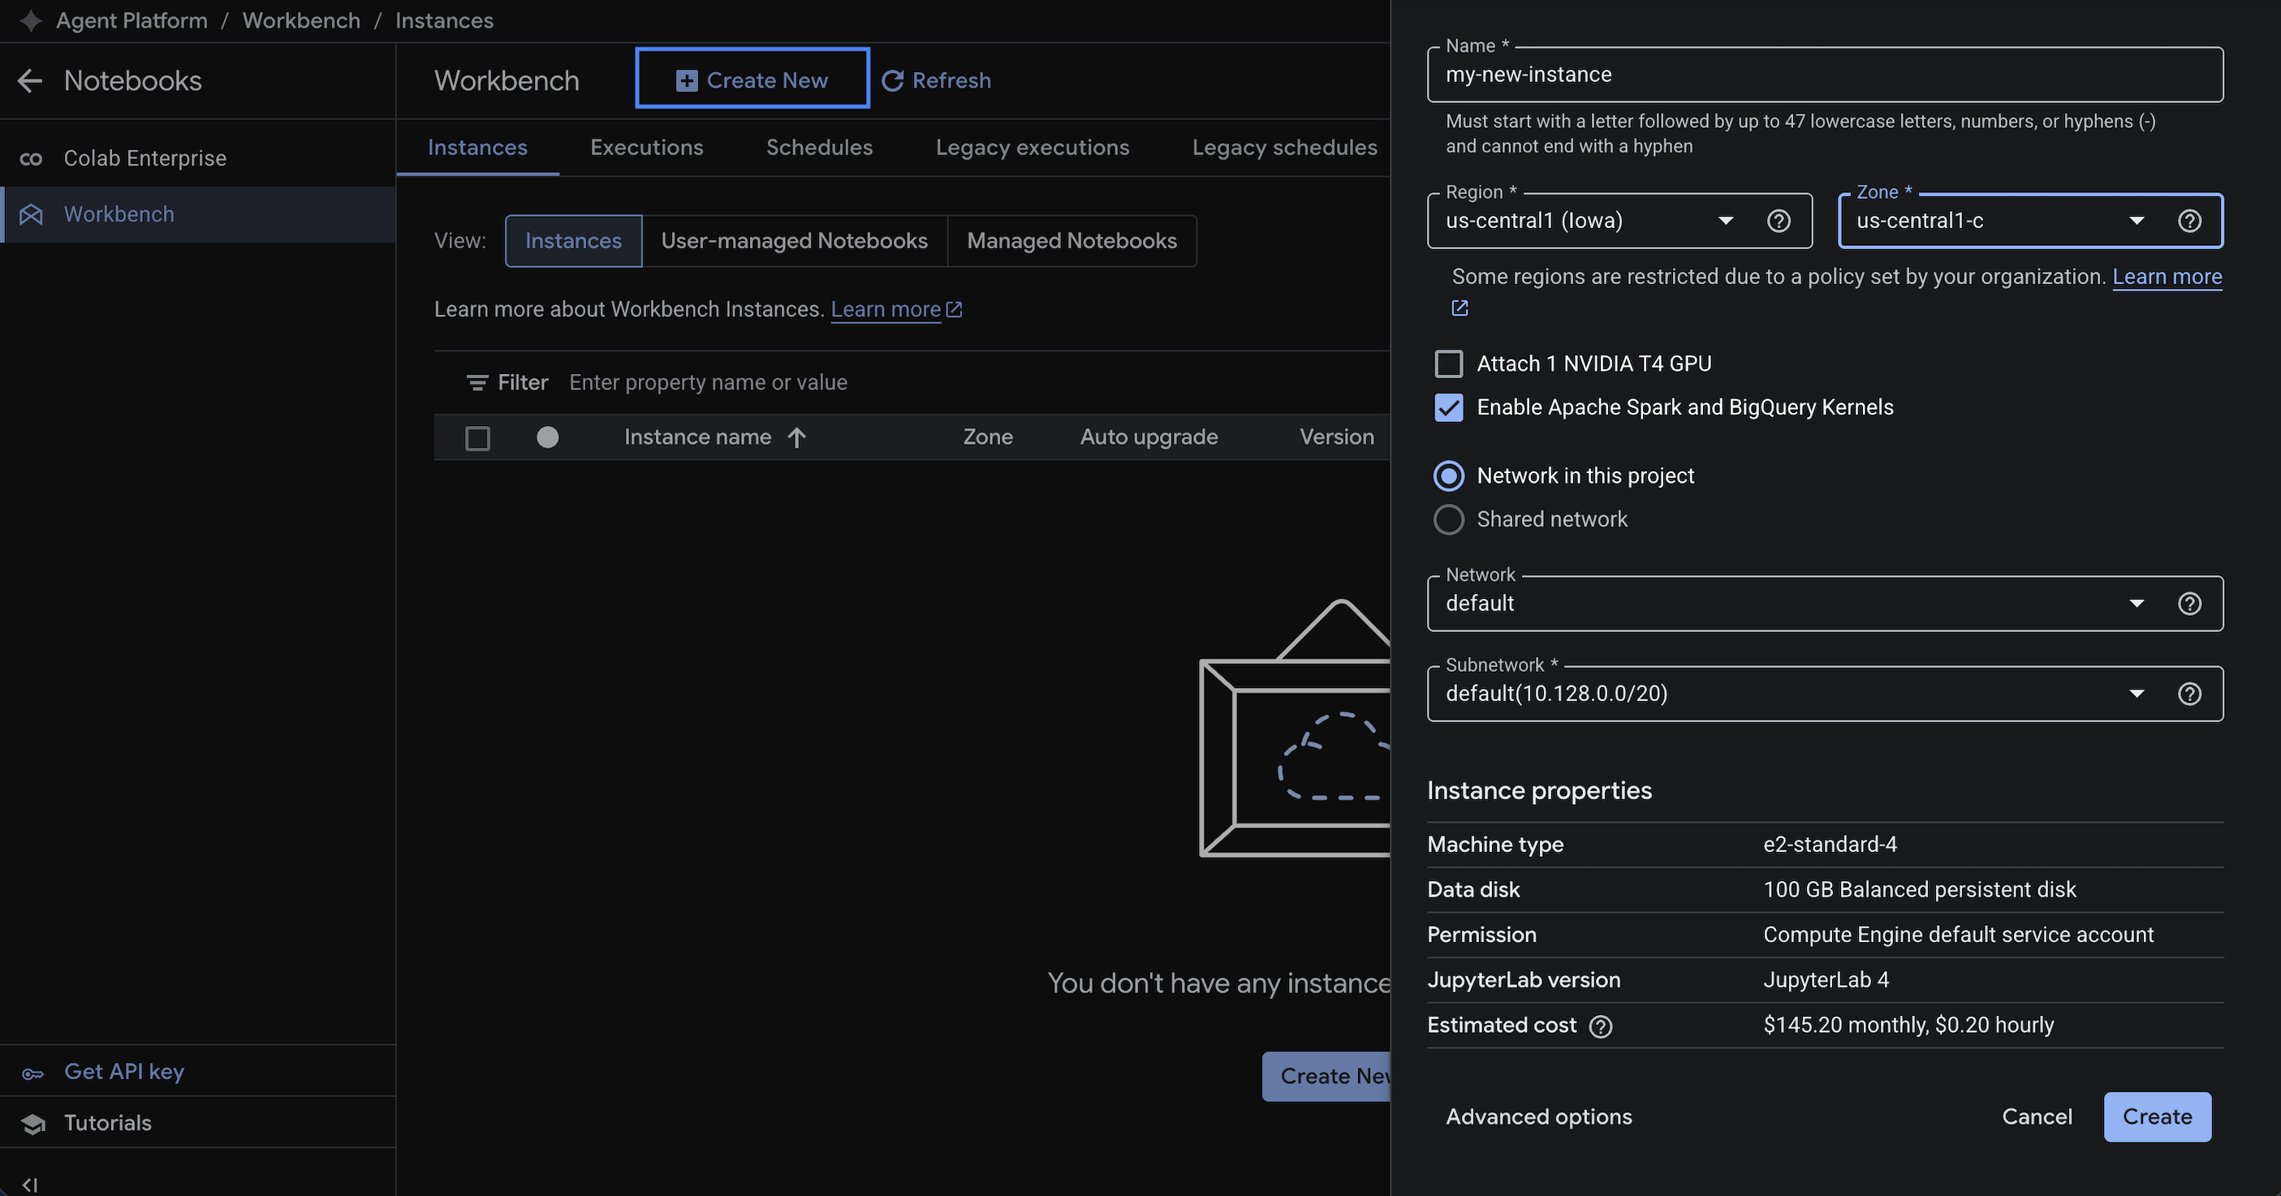Click the Name input field
2281x1196 pixels.
tap(1825, 75)
